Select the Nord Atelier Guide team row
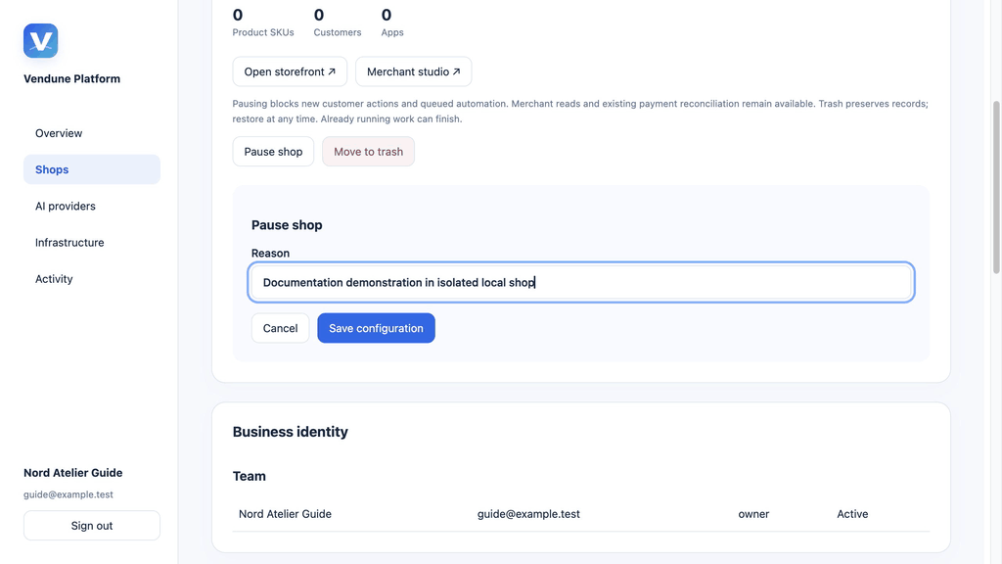The width and height of the screenshot is (1002, 564). [581, 514]
